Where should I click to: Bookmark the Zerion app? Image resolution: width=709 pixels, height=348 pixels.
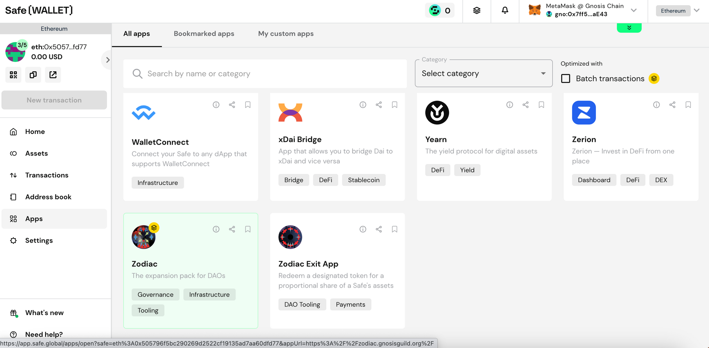(x=688, y=105)
